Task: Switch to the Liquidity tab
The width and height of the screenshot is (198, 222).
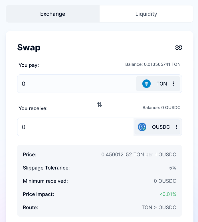Action: [x=146, y=14]
